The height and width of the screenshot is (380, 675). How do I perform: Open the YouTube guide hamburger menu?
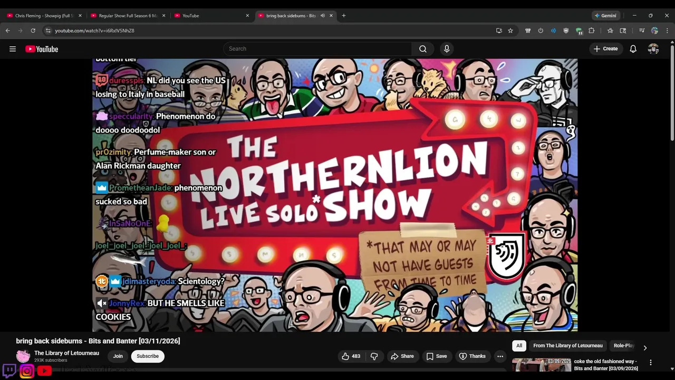(x=13, y=49)
